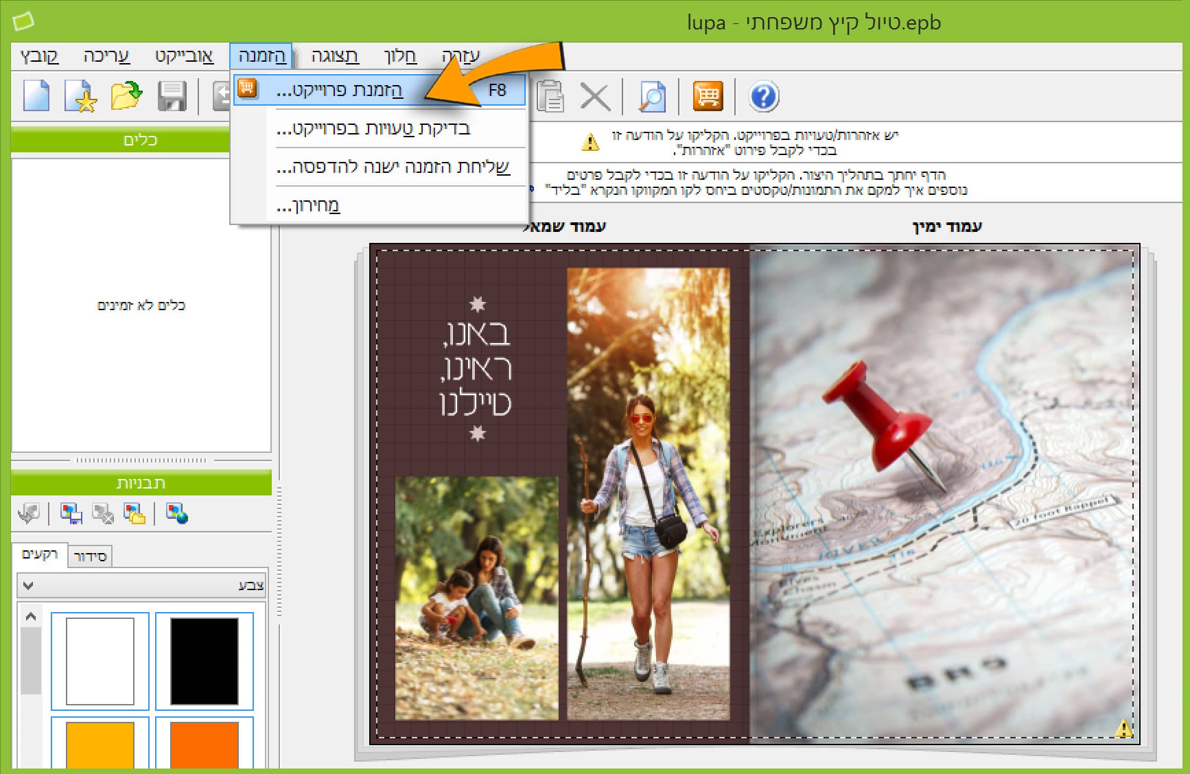Click the online templates globe icon
The width and height of the screenshot is (1190, 774).
click(177, 513)
